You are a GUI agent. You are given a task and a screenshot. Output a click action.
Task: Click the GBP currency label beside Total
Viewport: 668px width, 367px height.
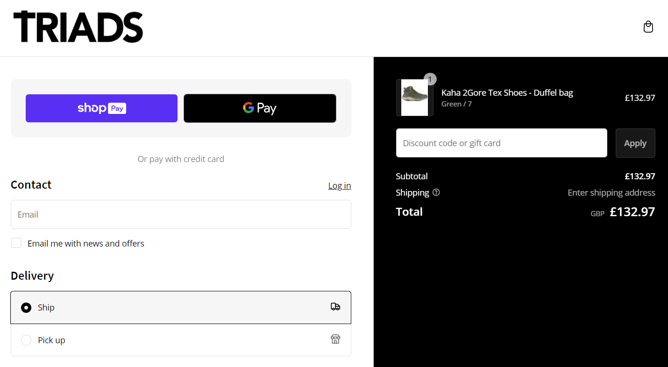coord(597,213)
